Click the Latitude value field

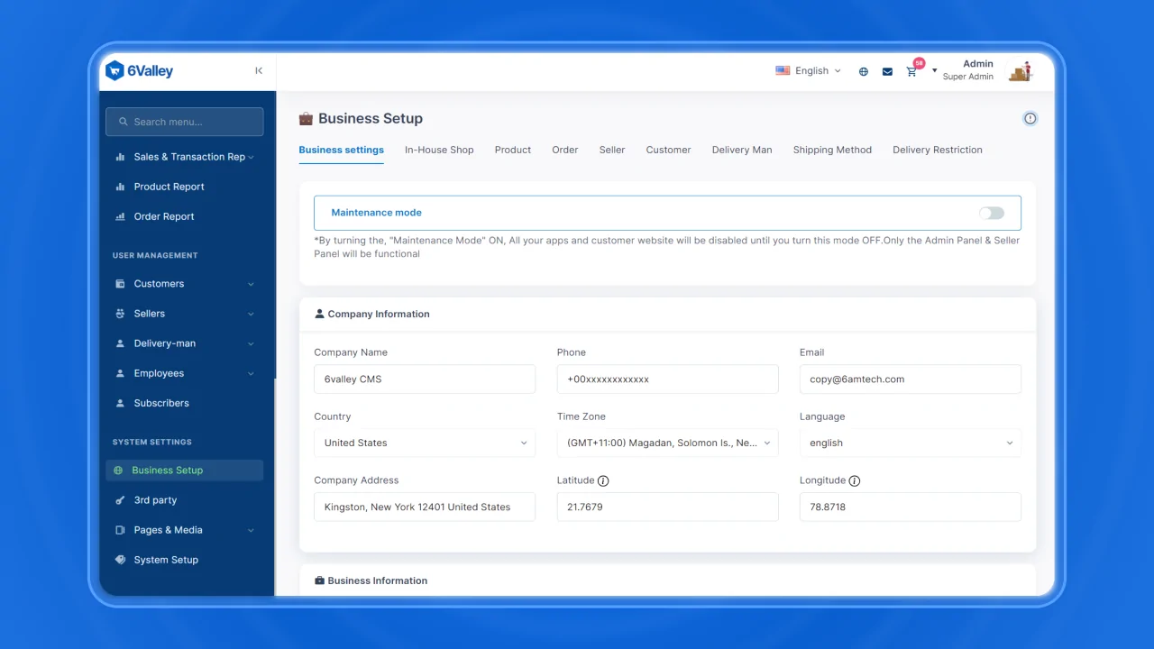[x=667, y=507]
